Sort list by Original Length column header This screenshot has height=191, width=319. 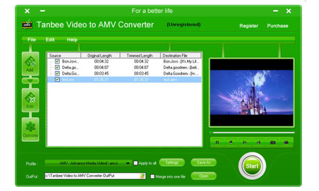tap(100, 55)
